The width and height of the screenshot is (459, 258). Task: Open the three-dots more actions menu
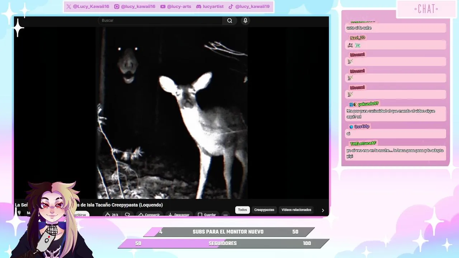point(226,215)
